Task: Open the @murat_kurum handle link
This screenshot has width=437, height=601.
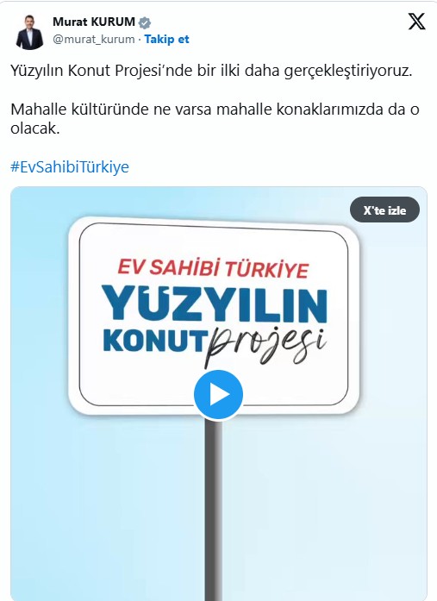Action: pos(94,39)
